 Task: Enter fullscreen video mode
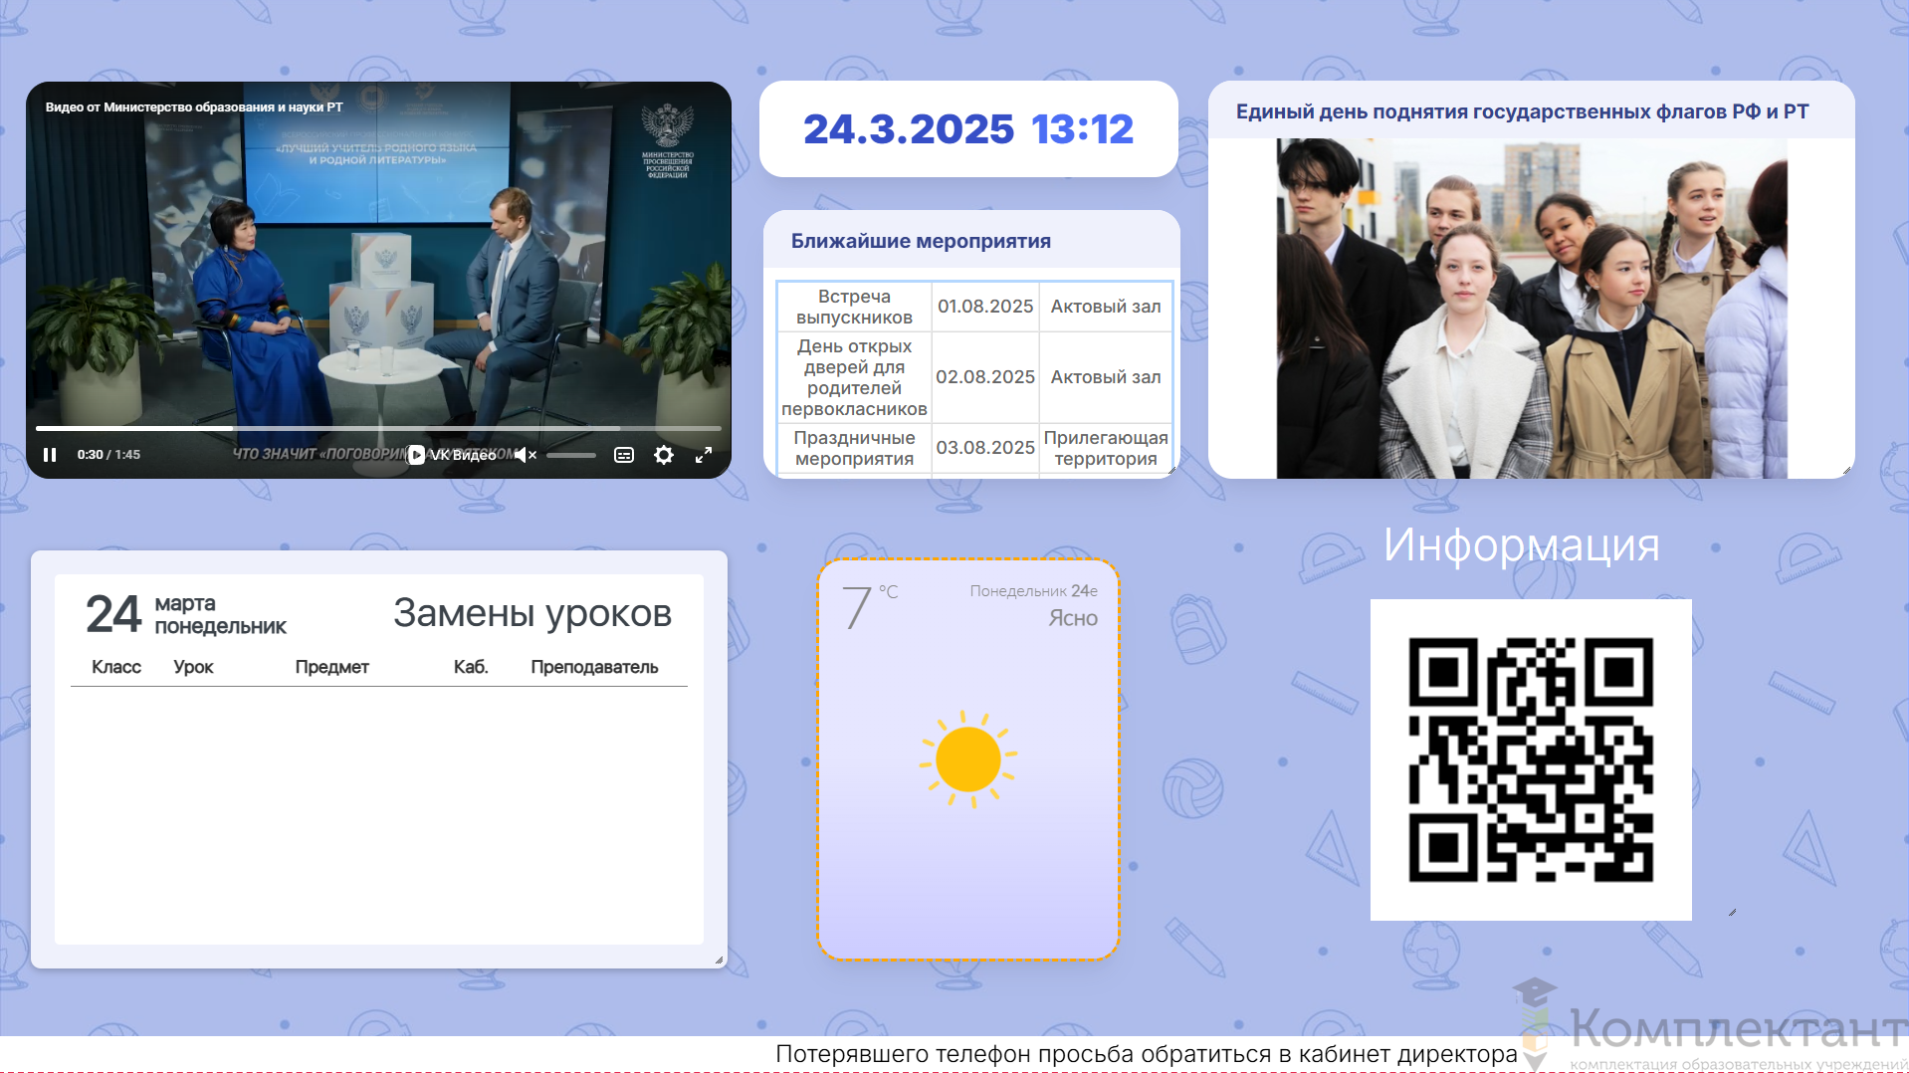tap(704, 455)
